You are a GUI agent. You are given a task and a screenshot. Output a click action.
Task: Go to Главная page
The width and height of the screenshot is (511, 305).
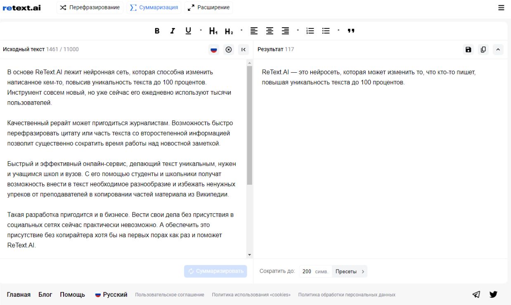pos(19,295)
